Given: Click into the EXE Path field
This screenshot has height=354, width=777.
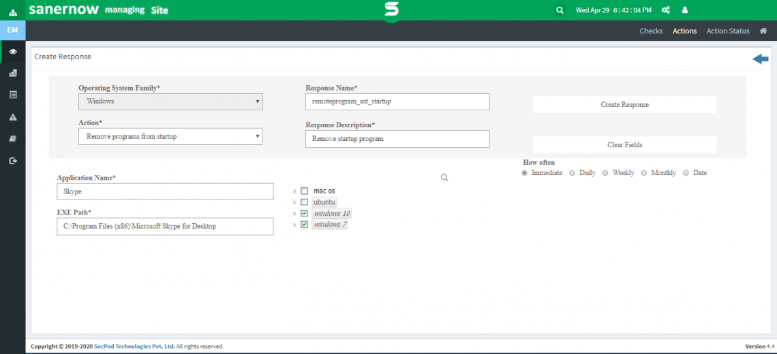Looking at the screenshot, I should [x=165, y=226].
